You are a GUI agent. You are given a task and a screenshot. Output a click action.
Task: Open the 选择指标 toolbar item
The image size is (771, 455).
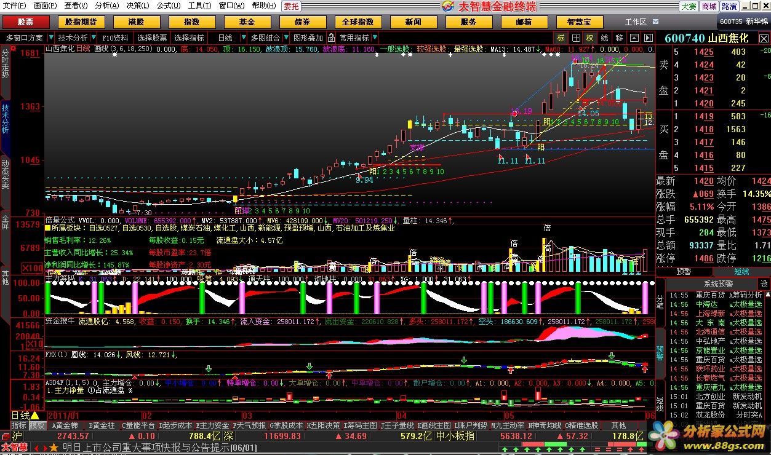click(189, 38)
